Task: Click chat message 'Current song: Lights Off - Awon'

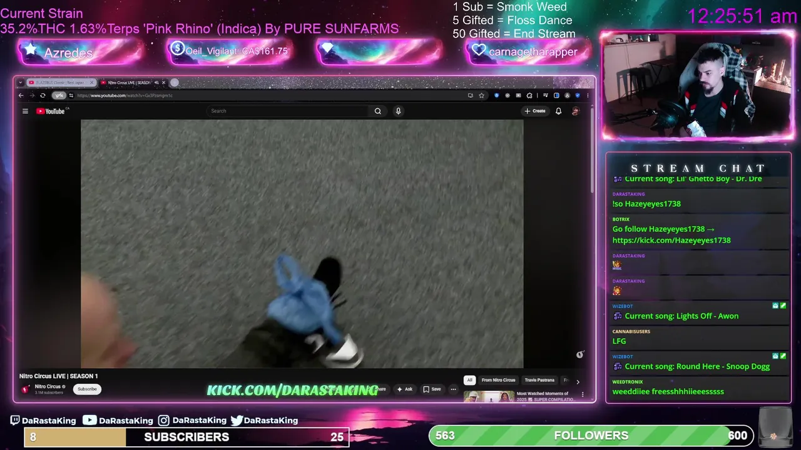Action: [x=681, y=316]
